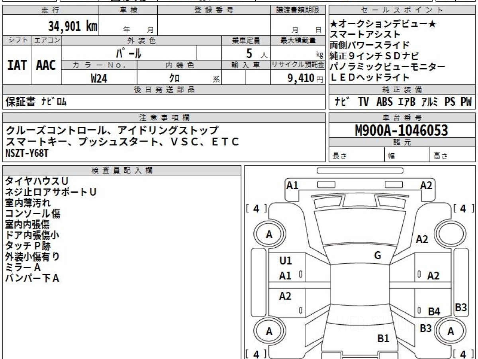
Task: Click the 最大積載量 header
Action: (298, 40)
